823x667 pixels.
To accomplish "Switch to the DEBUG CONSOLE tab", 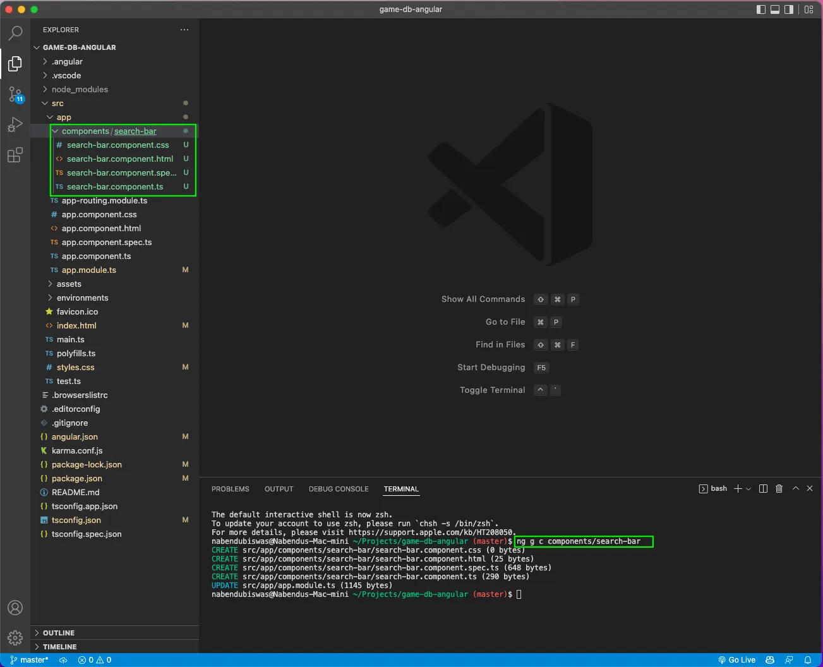I will 339,489.
